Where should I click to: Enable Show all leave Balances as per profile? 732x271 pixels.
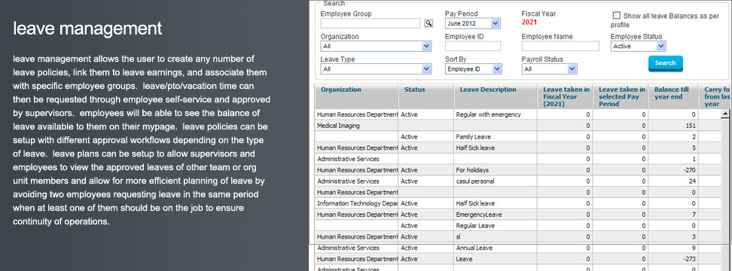(616, 15)
